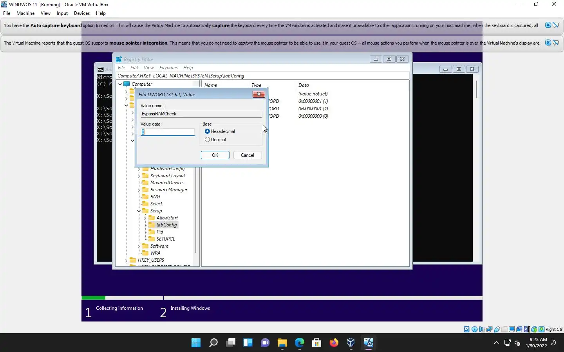
Task: Click the Registry Editor address bar
Action: [x=262, y=76]
